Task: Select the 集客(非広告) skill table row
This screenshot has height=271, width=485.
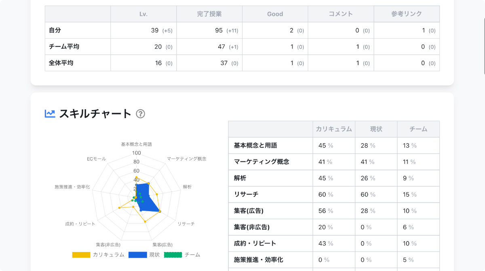Action: 334,227
